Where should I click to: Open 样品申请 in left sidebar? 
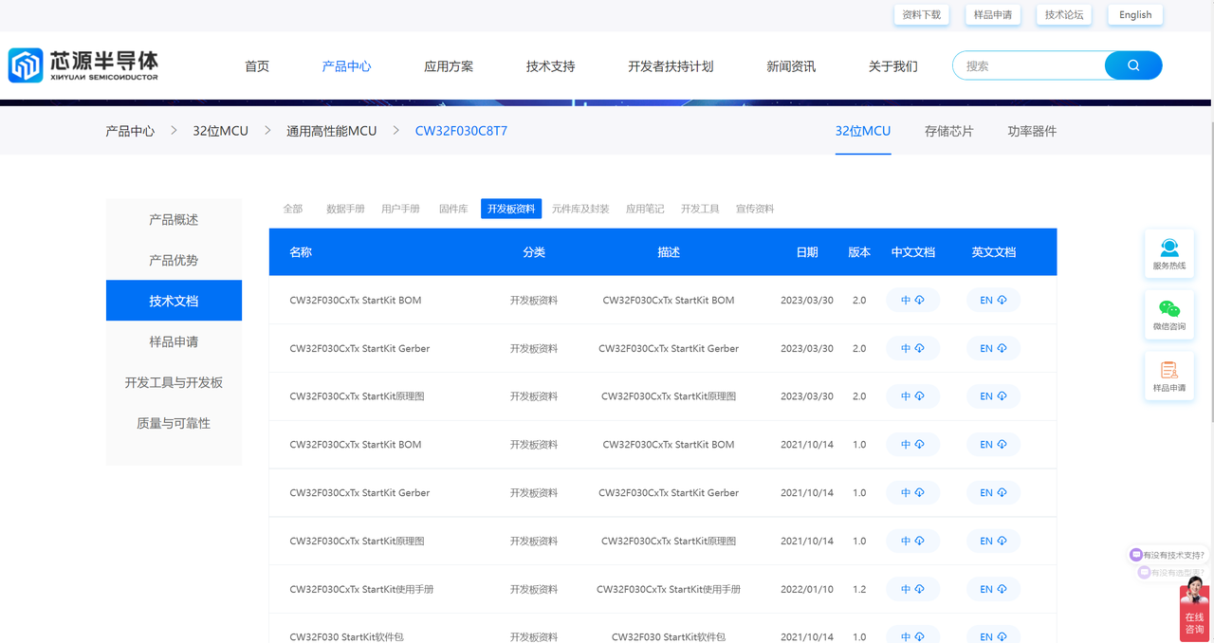174,341
